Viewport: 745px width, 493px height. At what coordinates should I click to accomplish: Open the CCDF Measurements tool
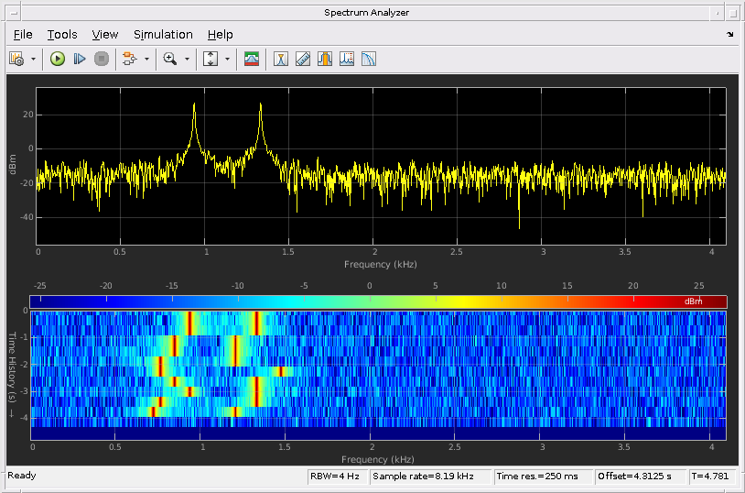click(x=369, y=59)
